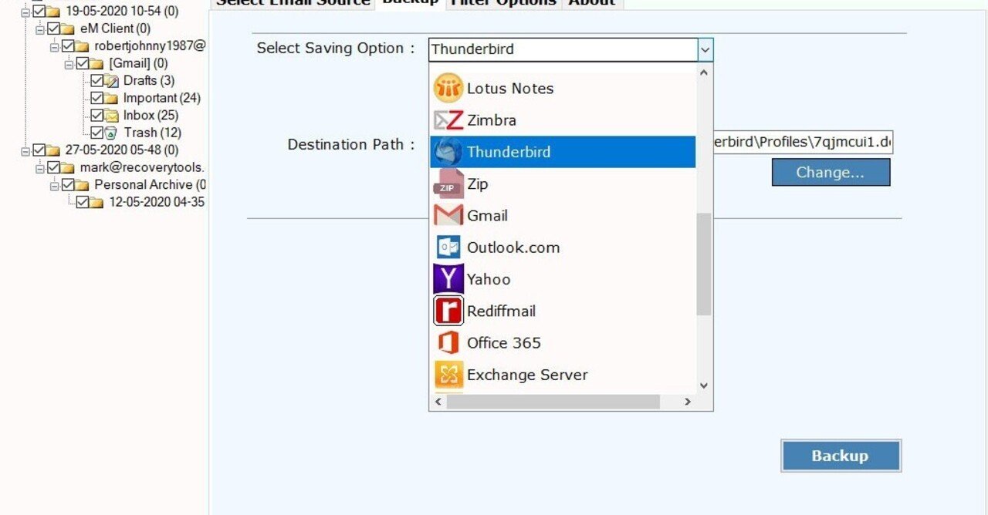Select the Outlook.com icon
The height and width of the screenshot is (515, 988).
[x=448, y=247]
